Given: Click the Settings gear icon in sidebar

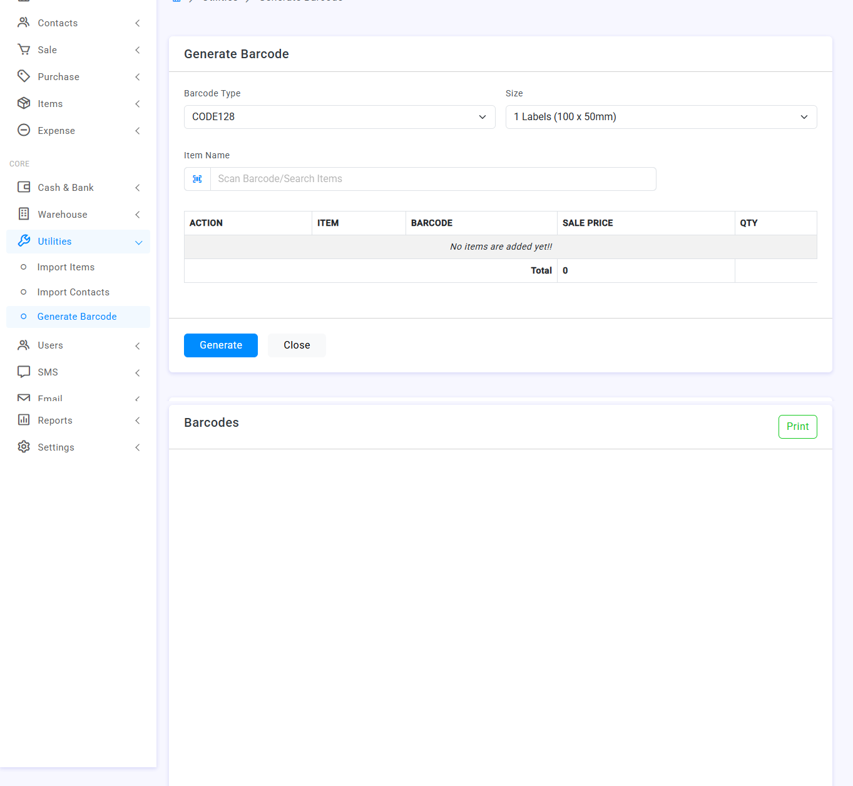Looking at the screenshot, I should point(24,447).
